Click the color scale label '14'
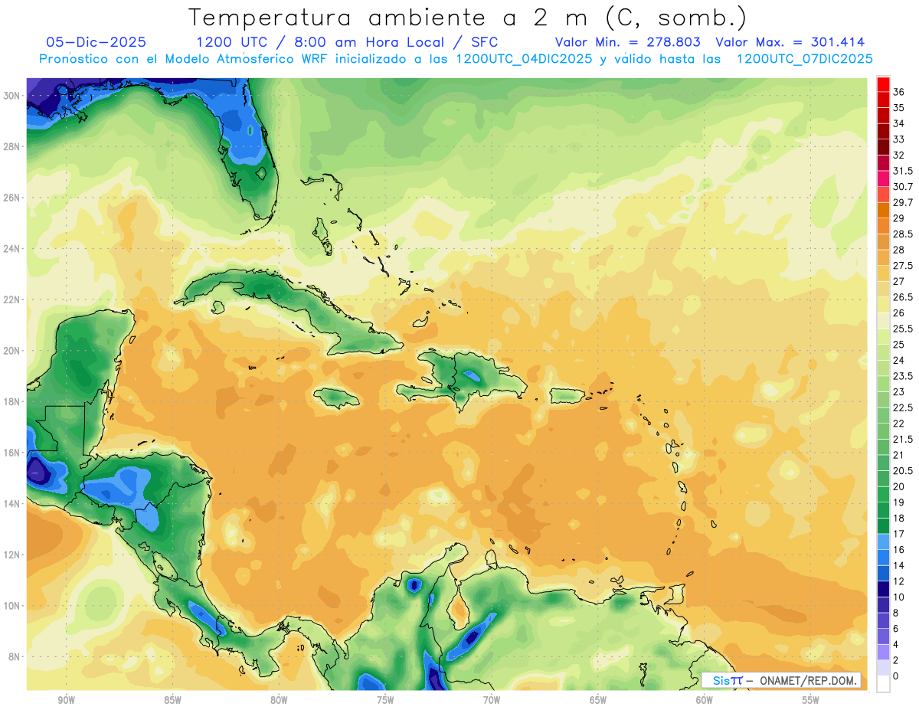Viewport: 919px width, 710px height. click(x=899, y=566)
